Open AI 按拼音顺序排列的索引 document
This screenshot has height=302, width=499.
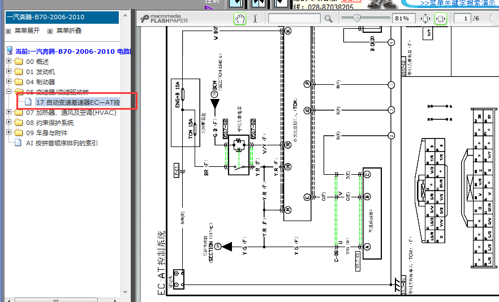pos(62,143)
